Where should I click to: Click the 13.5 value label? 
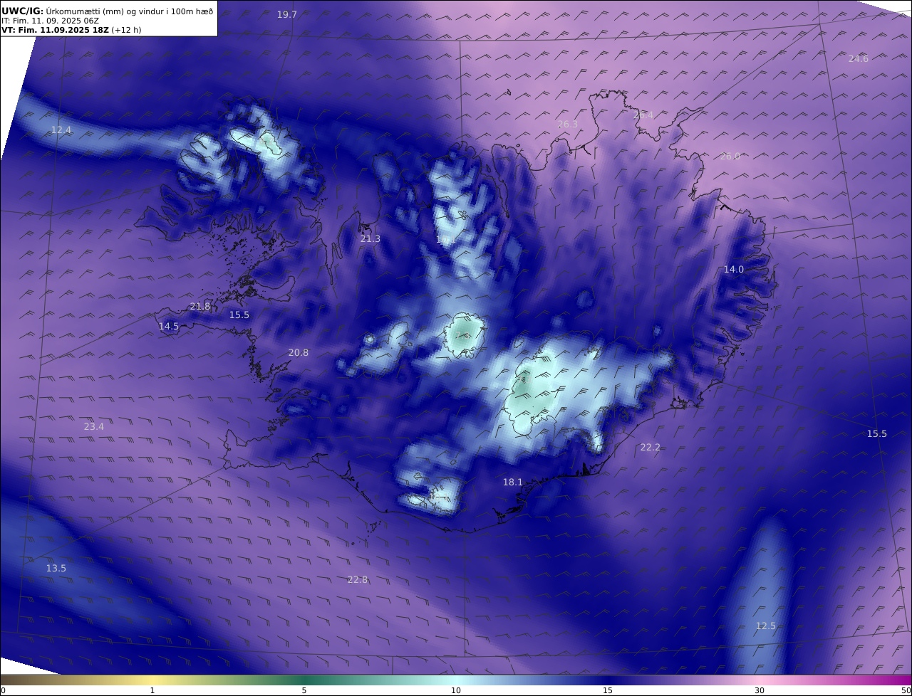[56, 569]
